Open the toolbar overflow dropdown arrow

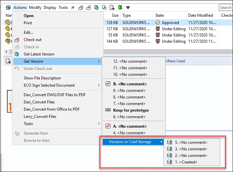pyautogui.click(x=128, y=8)
